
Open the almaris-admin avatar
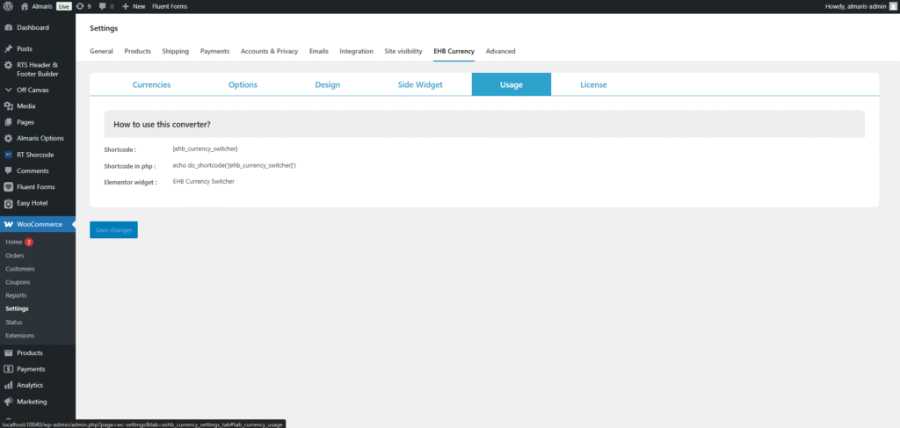892,6
